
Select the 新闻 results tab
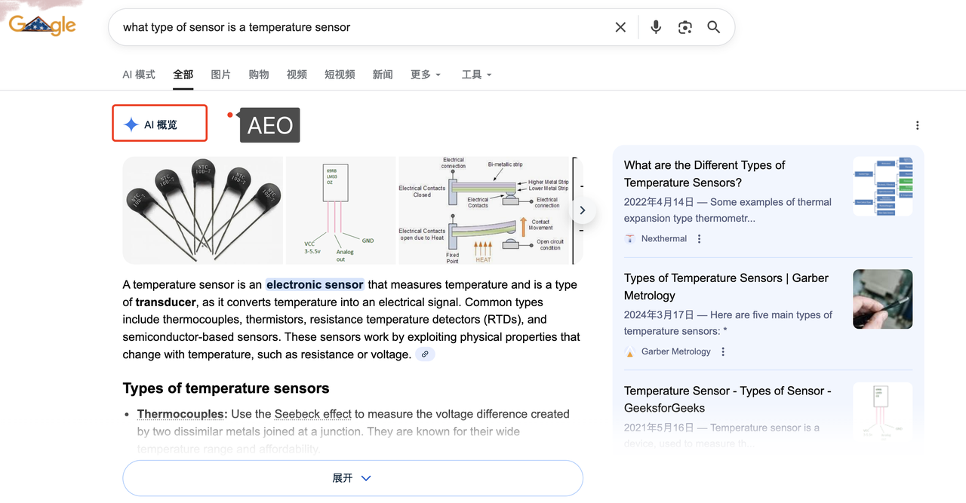(383, 75)
